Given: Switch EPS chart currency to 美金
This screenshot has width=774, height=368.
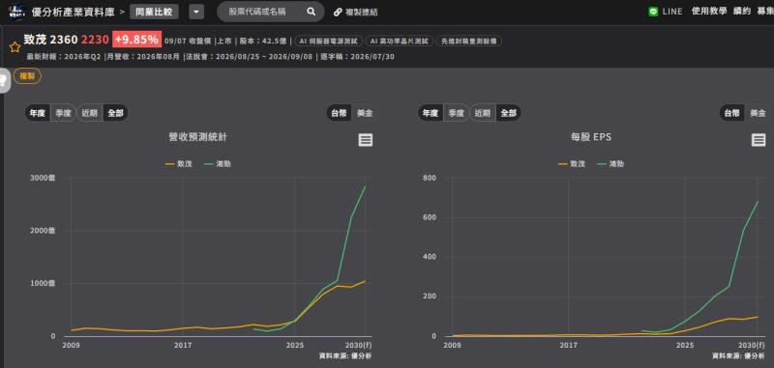Looking at the screenshot, I should [758, 113].
